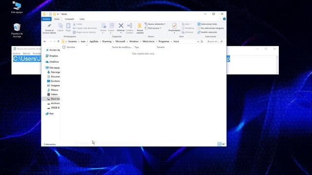
Task: Click AppData in the address path
Action: pos(94,41)
